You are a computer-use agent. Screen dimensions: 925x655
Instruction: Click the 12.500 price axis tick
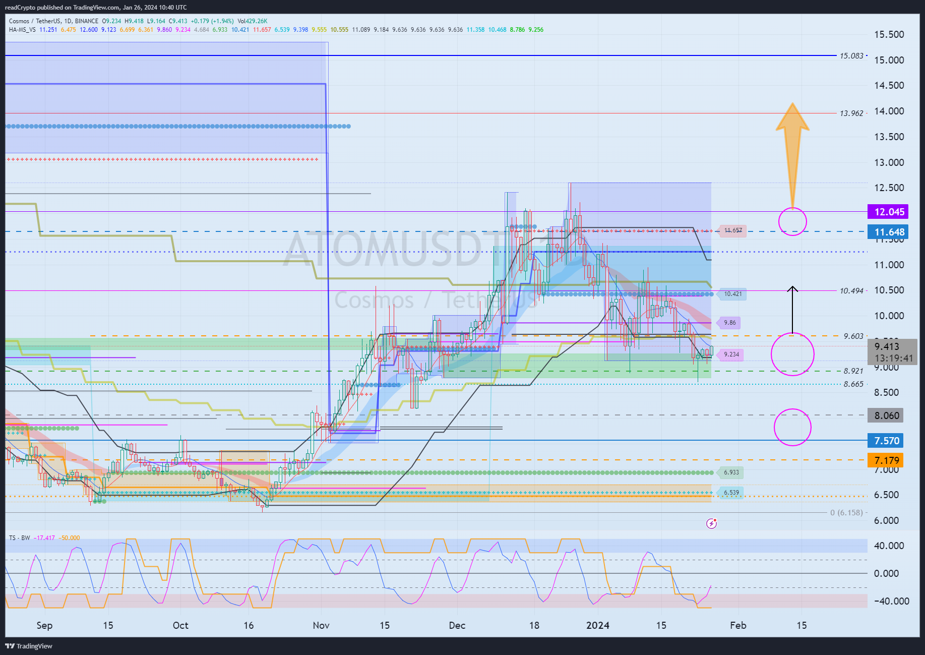[889, 188]
